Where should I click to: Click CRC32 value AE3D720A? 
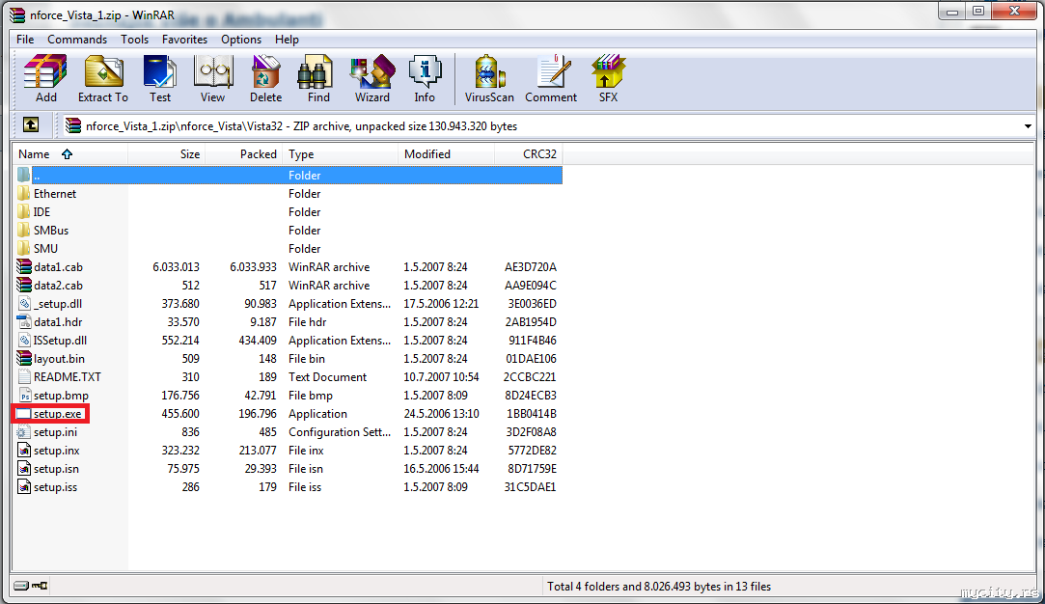tap(531, 266)
